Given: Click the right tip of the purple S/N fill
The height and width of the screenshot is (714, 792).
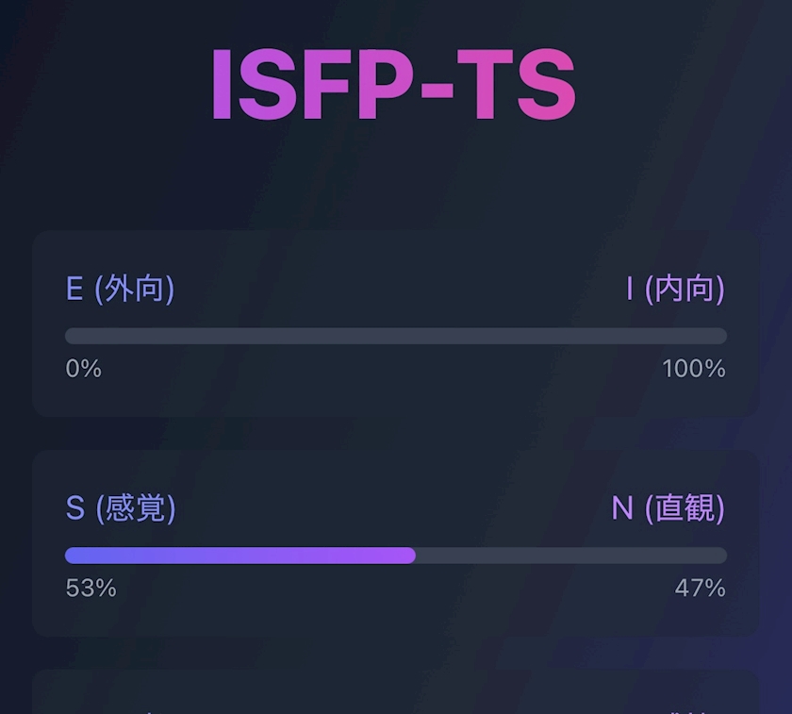Looking at the screenshot, I should pos(412,556).
